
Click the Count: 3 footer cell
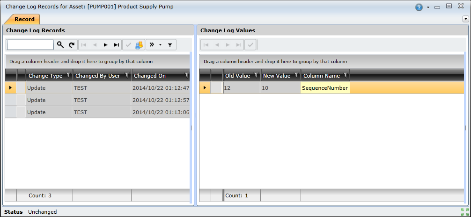(x=49, y=195)
